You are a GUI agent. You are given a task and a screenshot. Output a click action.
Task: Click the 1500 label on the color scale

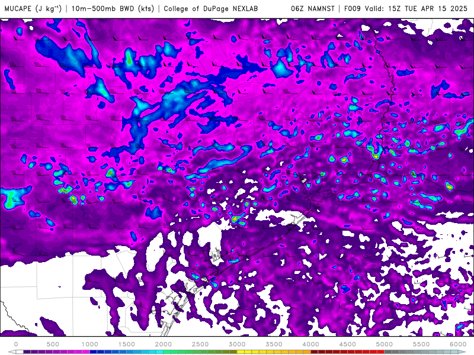coord(126,344)
